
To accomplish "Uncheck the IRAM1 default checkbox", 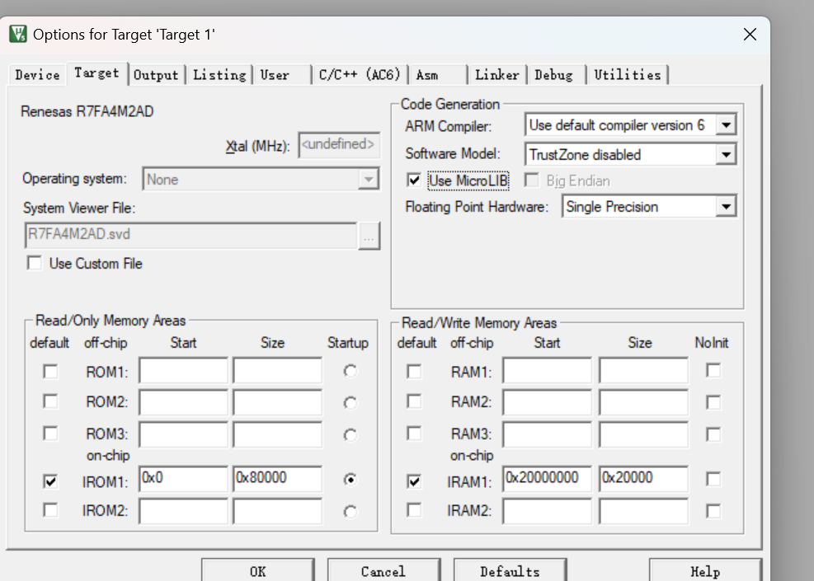I will tap(414, 481).
